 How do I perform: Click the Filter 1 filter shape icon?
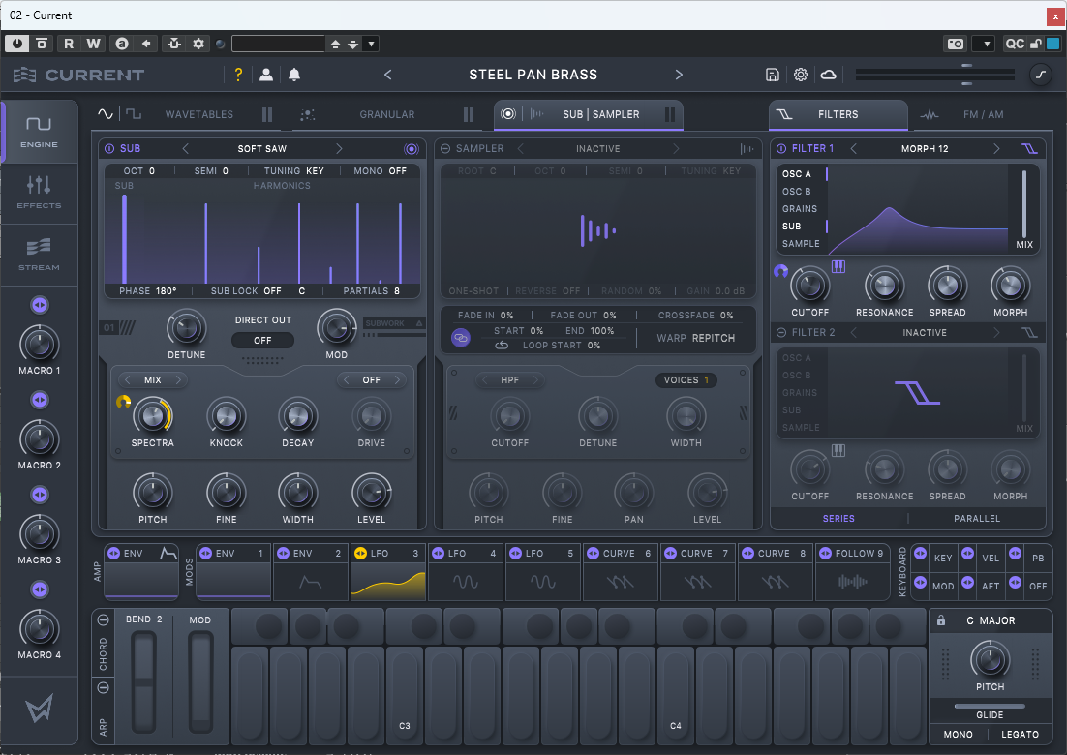pos(1029,148)
